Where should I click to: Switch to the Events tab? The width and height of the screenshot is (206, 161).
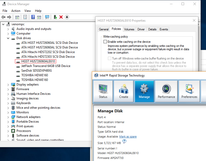164,29
